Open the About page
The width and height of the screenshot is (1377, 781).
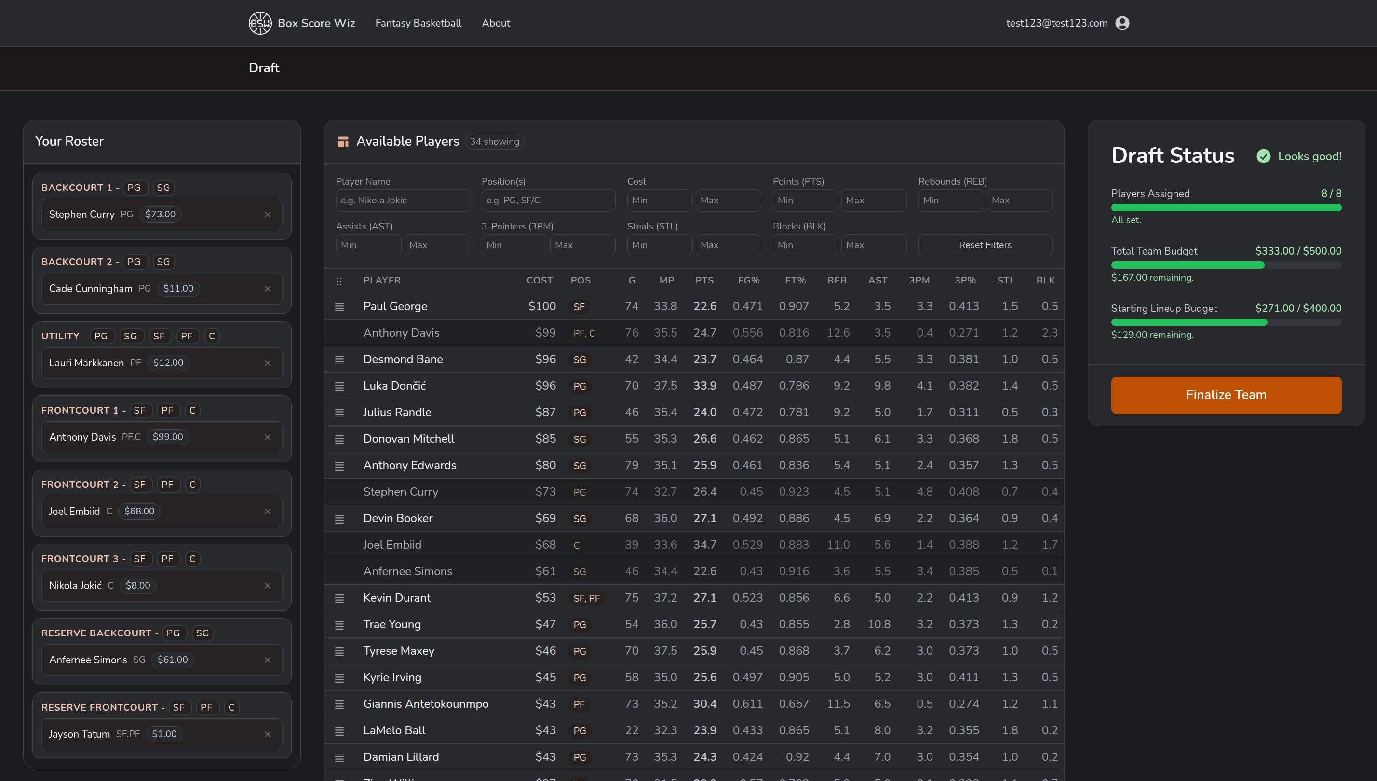pyautogui.click(x=495, y=23)
